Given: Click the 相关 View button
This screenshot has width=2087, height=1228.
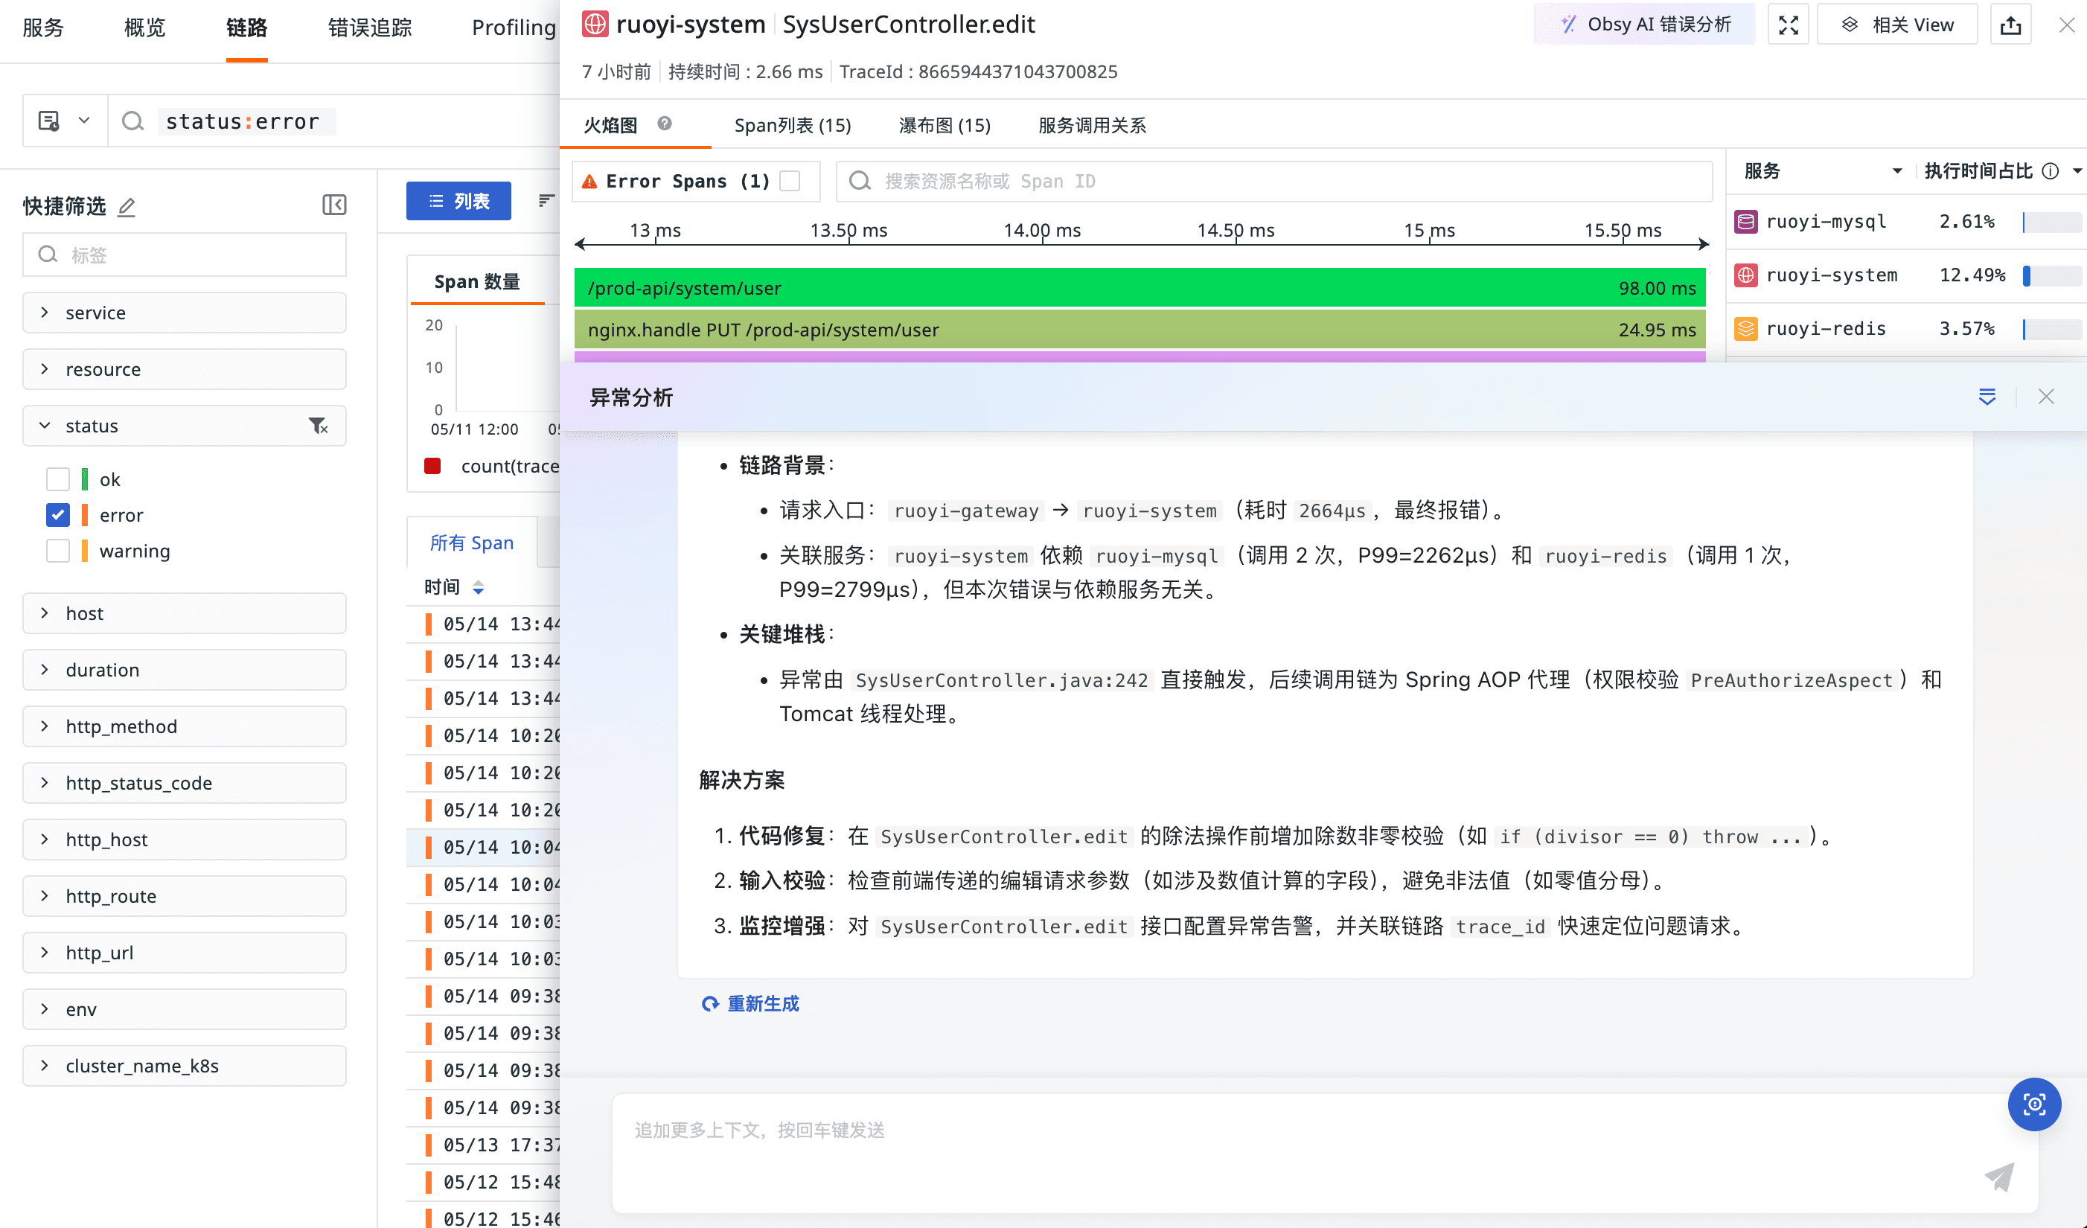Looking at the screenshot, I should pos(1896,25).
